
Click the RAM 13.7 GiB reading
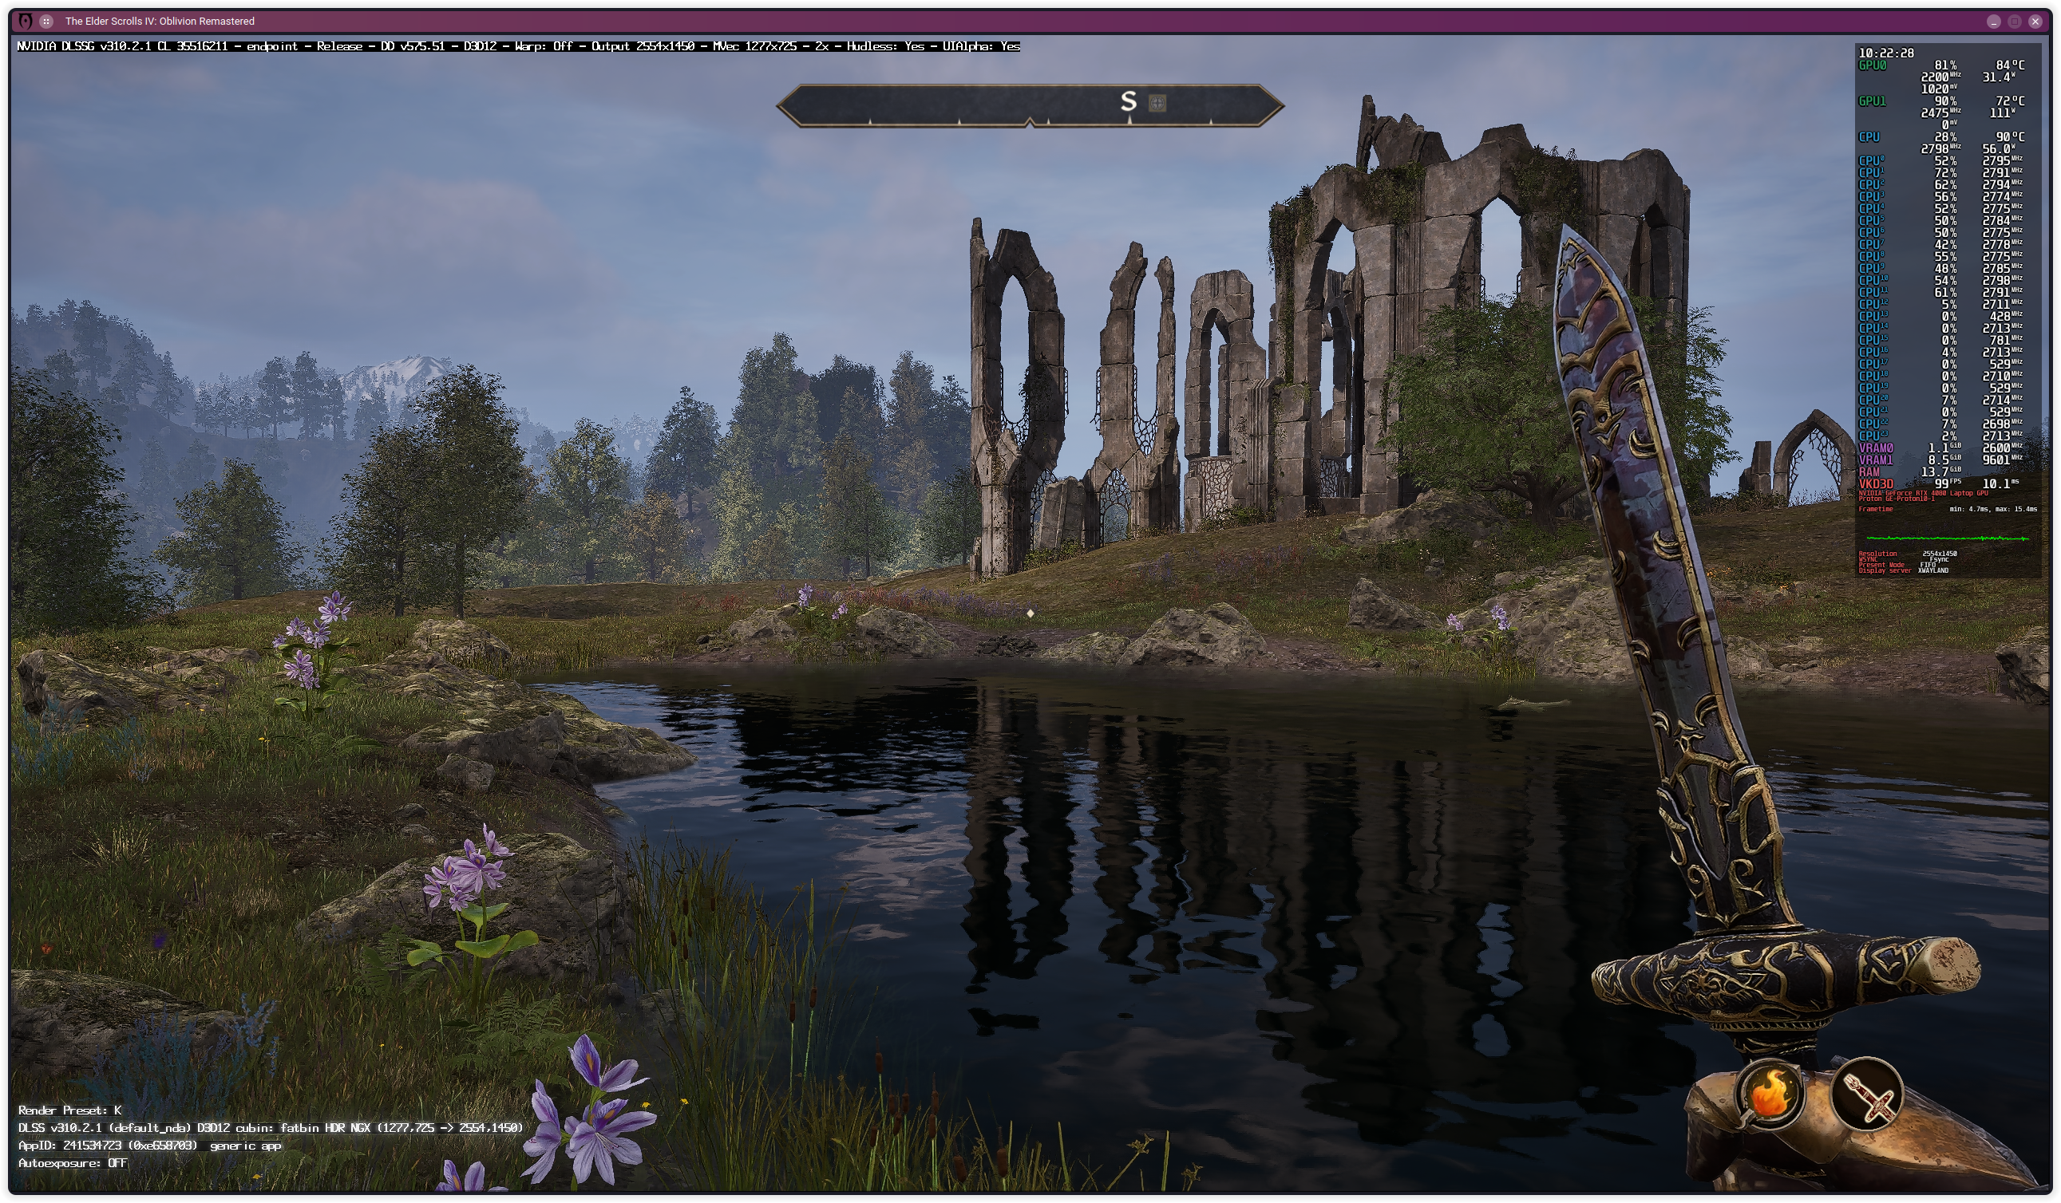[x=1940, y=472]
